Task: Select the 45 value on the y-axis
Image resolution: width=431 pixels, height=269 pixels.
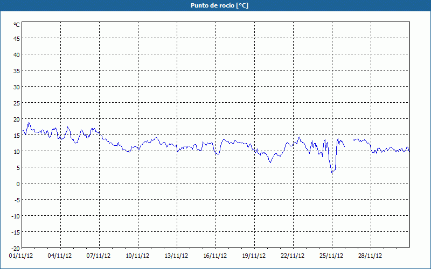Action: click(17, 39)
